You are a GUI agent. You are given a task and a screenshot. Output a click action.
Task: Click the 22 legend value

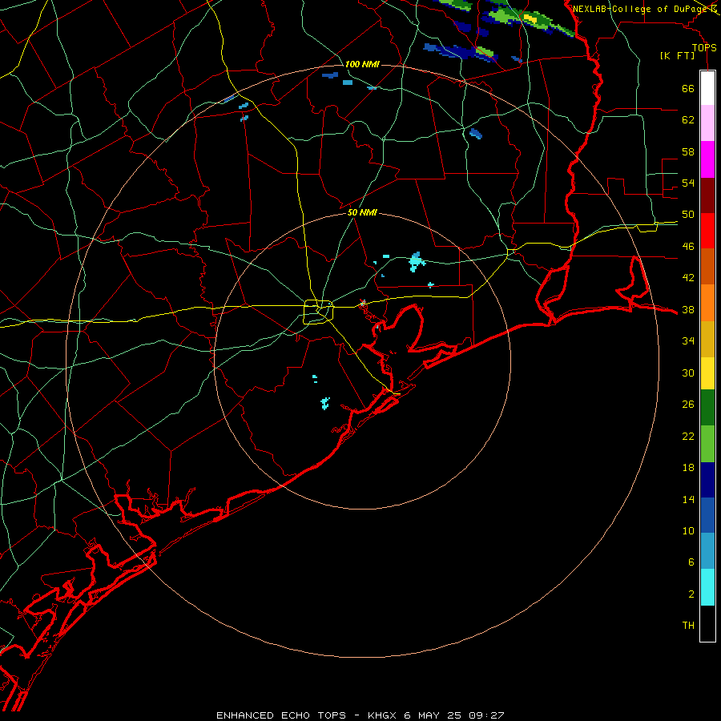(688, 436)
